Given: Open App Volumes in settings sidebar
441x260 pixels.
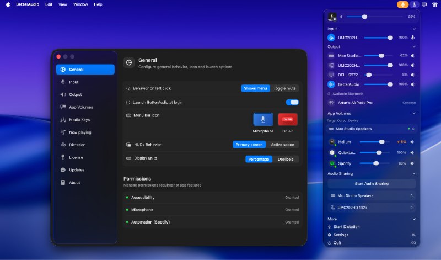Looking at the screenshot, I should pyautogui.click(x=85, y=107).
